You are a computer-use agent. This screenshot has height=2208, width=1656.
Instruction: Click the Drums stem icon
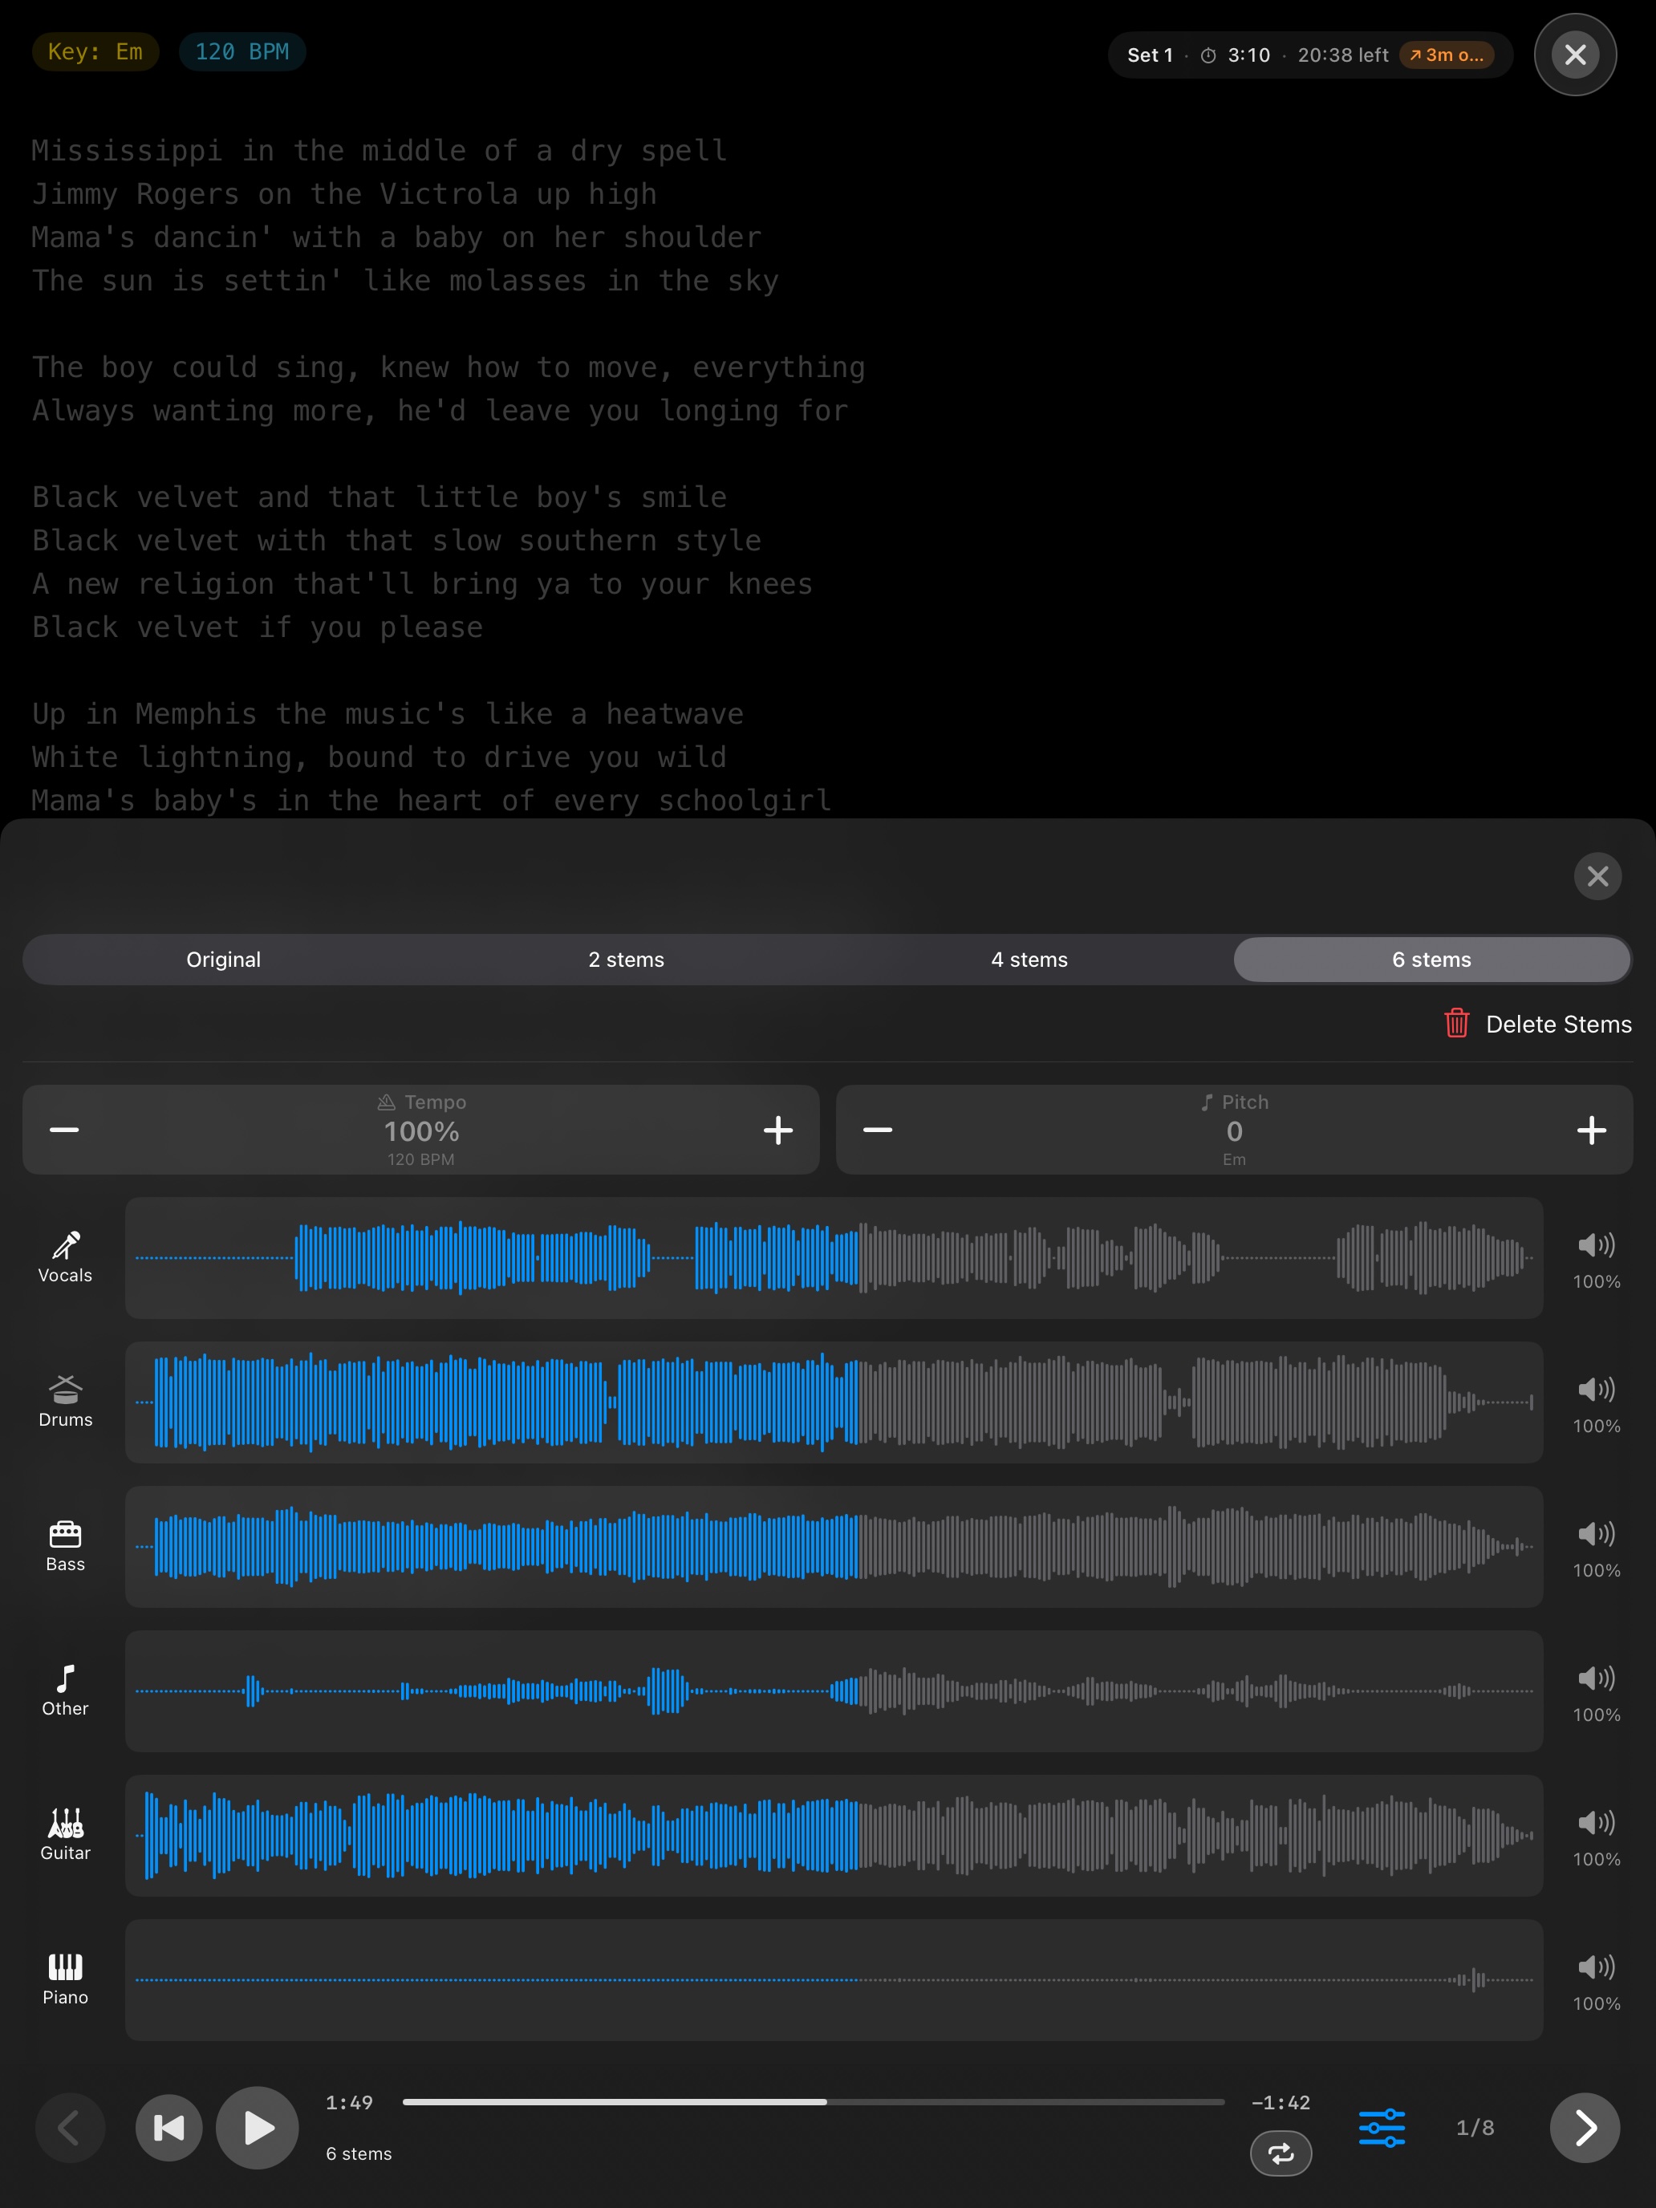pyautogui.click(x=66, y=1389)
